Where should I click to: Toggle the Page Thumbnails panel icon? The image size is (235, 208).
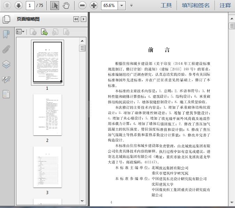tap(6, 94)
